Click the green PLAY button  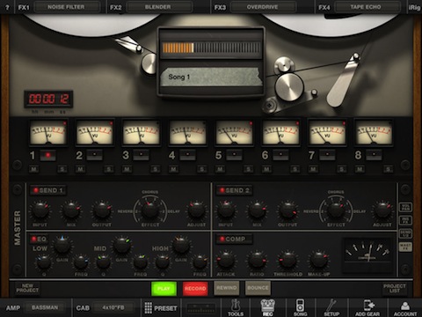coord(164,289)
